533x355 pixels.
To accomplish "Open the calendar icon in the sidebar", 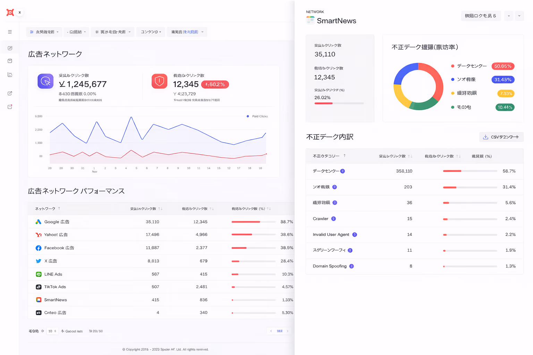I will point(10,75).
